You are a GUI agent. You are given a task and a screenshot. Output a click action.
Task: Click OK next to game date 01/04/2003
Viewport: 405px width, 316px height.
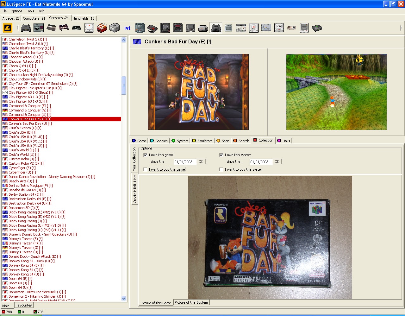click(x=201, y=161)
